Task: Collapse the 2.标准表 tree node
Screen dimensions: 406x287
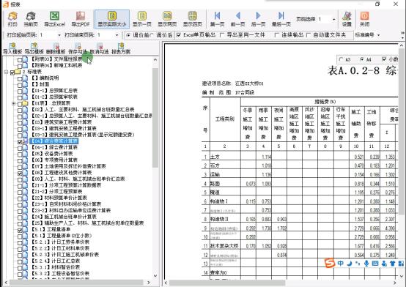Action: (6, 72)
